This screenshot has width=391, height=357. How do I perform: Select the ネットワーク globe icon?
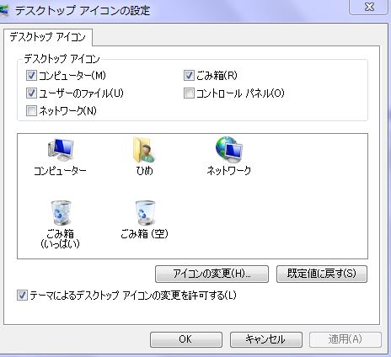coord(229,150)
